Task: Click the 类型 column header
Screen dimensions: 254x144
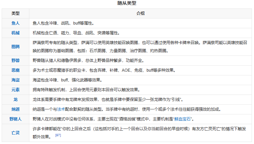Action: coord(16,13)
